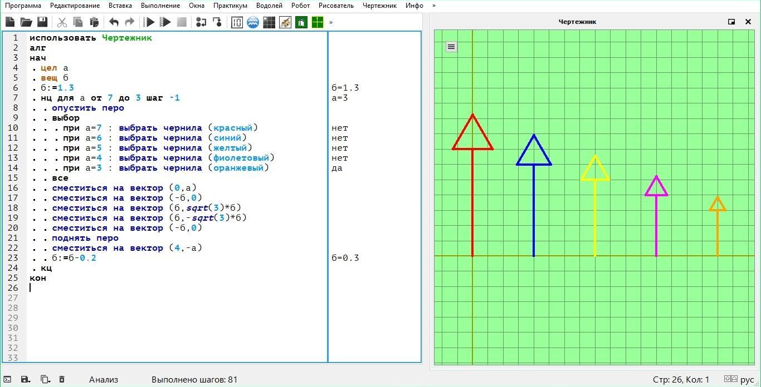
Task: Toggle the keyboard layout indicator 'рус'
Action: click(747, 380)
